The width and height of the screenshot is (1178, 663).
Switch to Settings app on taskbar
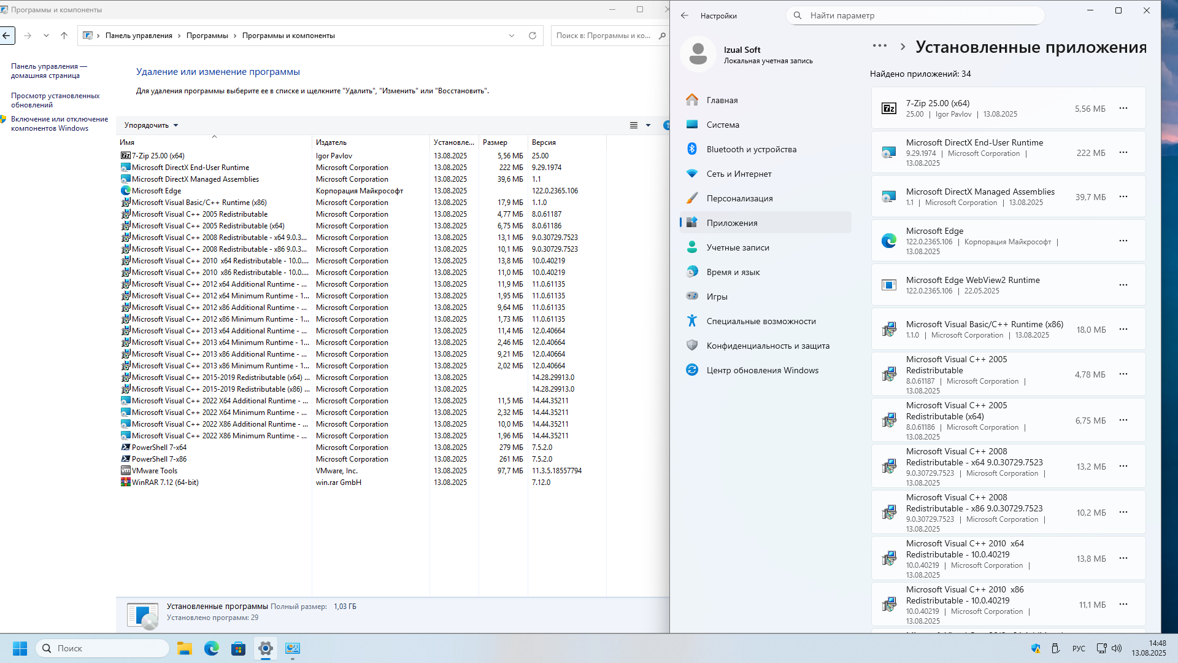pyautogui.click(x=266, y=649)
